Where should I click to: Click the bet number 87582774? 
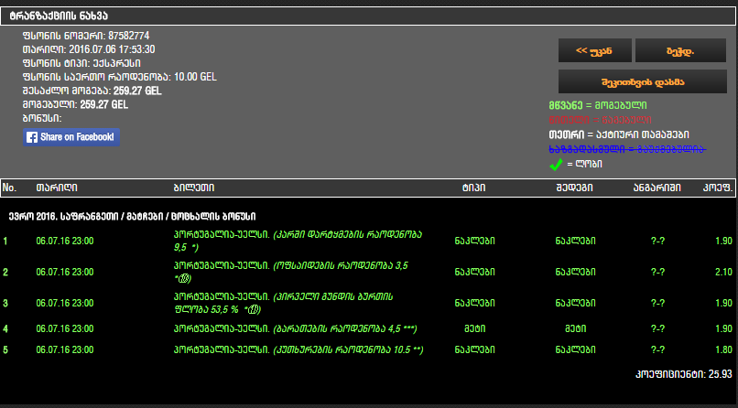(129, 36)
